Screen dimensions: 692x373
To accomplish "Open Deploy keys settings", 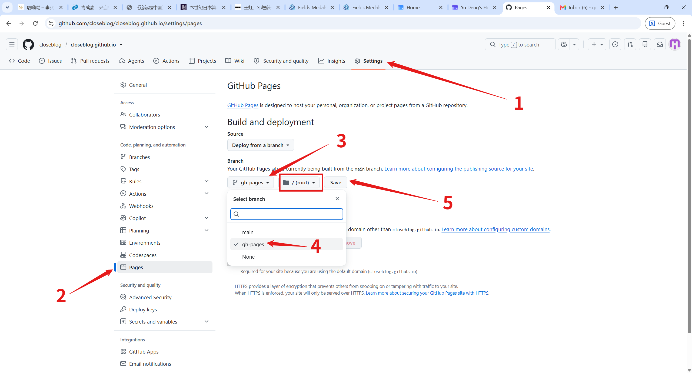I will 165,309.
